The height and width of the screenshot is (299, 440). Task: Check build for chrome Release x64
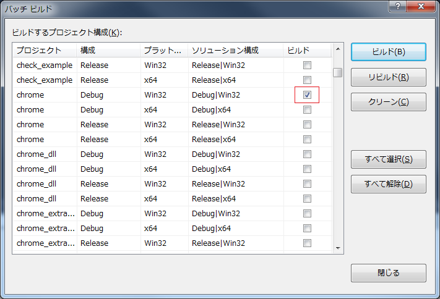(x=307, y=140)
